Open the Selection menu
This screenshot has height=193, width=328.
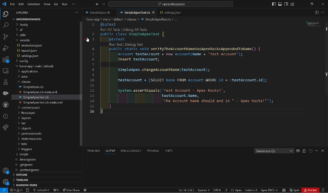point(34,4)
